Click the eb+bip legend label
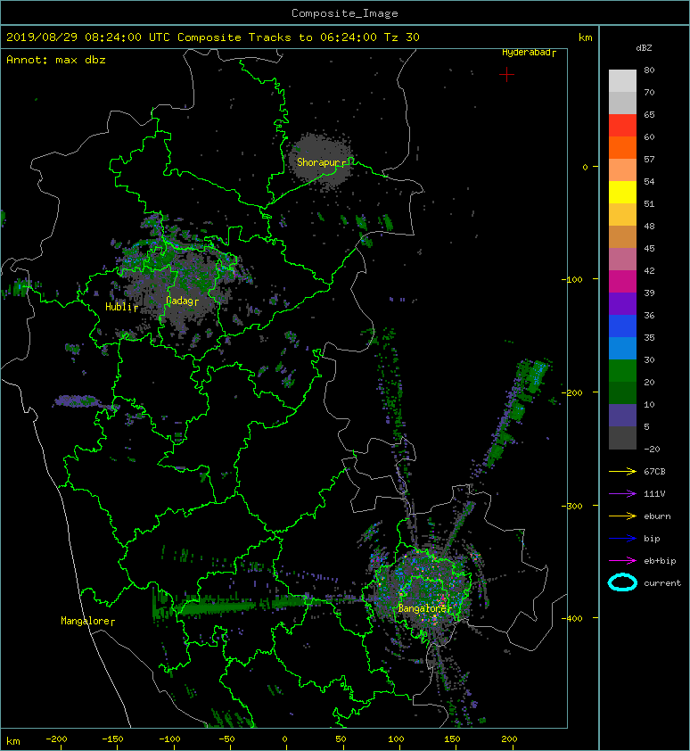Viewport: 690px width, 751px height. 660,560
